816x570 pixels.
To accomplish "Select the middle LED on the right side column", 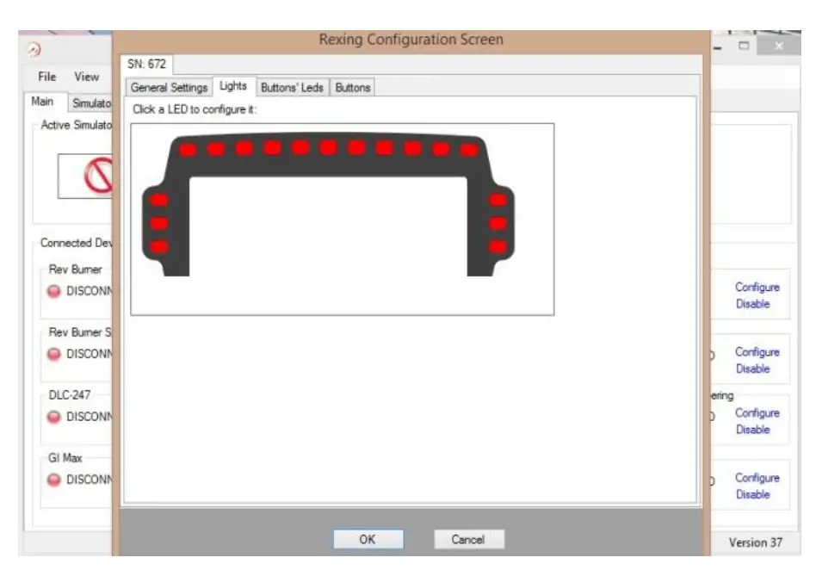I will click(498, 223).
